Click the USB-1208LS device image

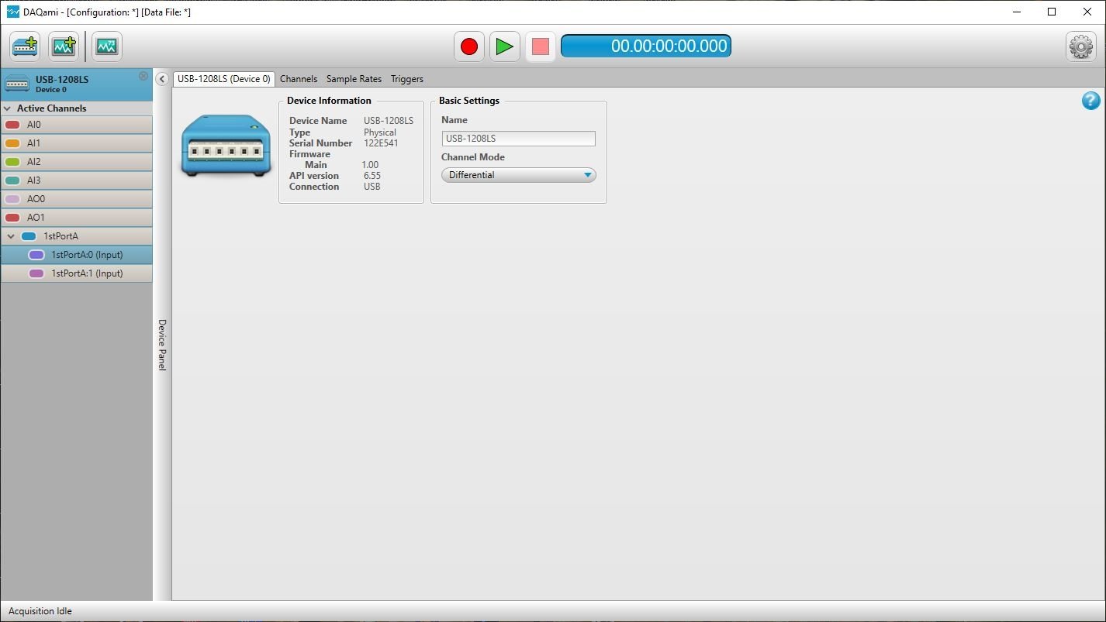pos(226,145)
